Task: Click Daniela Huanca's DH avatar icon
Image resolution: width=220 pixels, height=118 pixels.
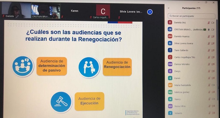Action: click(x=170, y=37)
